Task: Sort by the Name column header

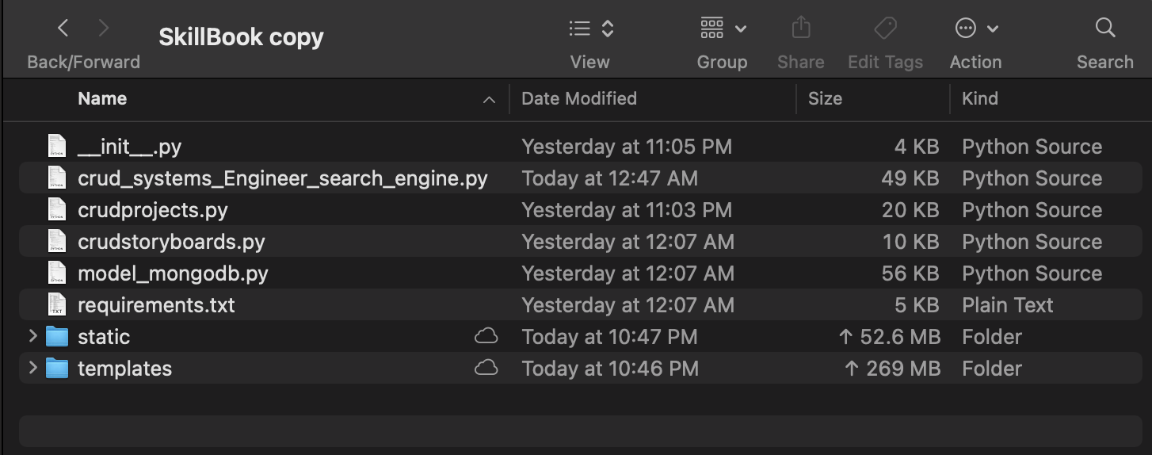Action: (102, 98)
